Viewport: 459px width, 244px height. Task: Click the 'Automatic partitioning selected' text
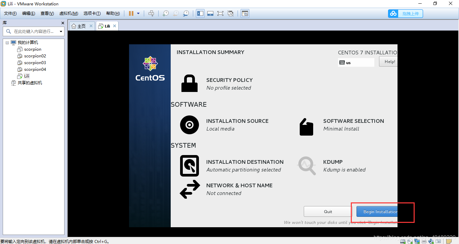[244, 170]
